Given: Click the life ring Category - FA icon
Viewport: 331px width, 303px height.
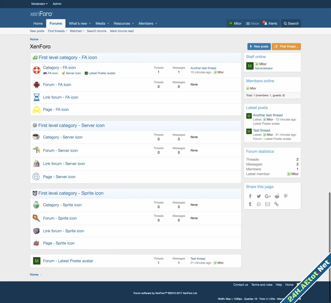Looking at the screenshot, I should tap(36, 70).
